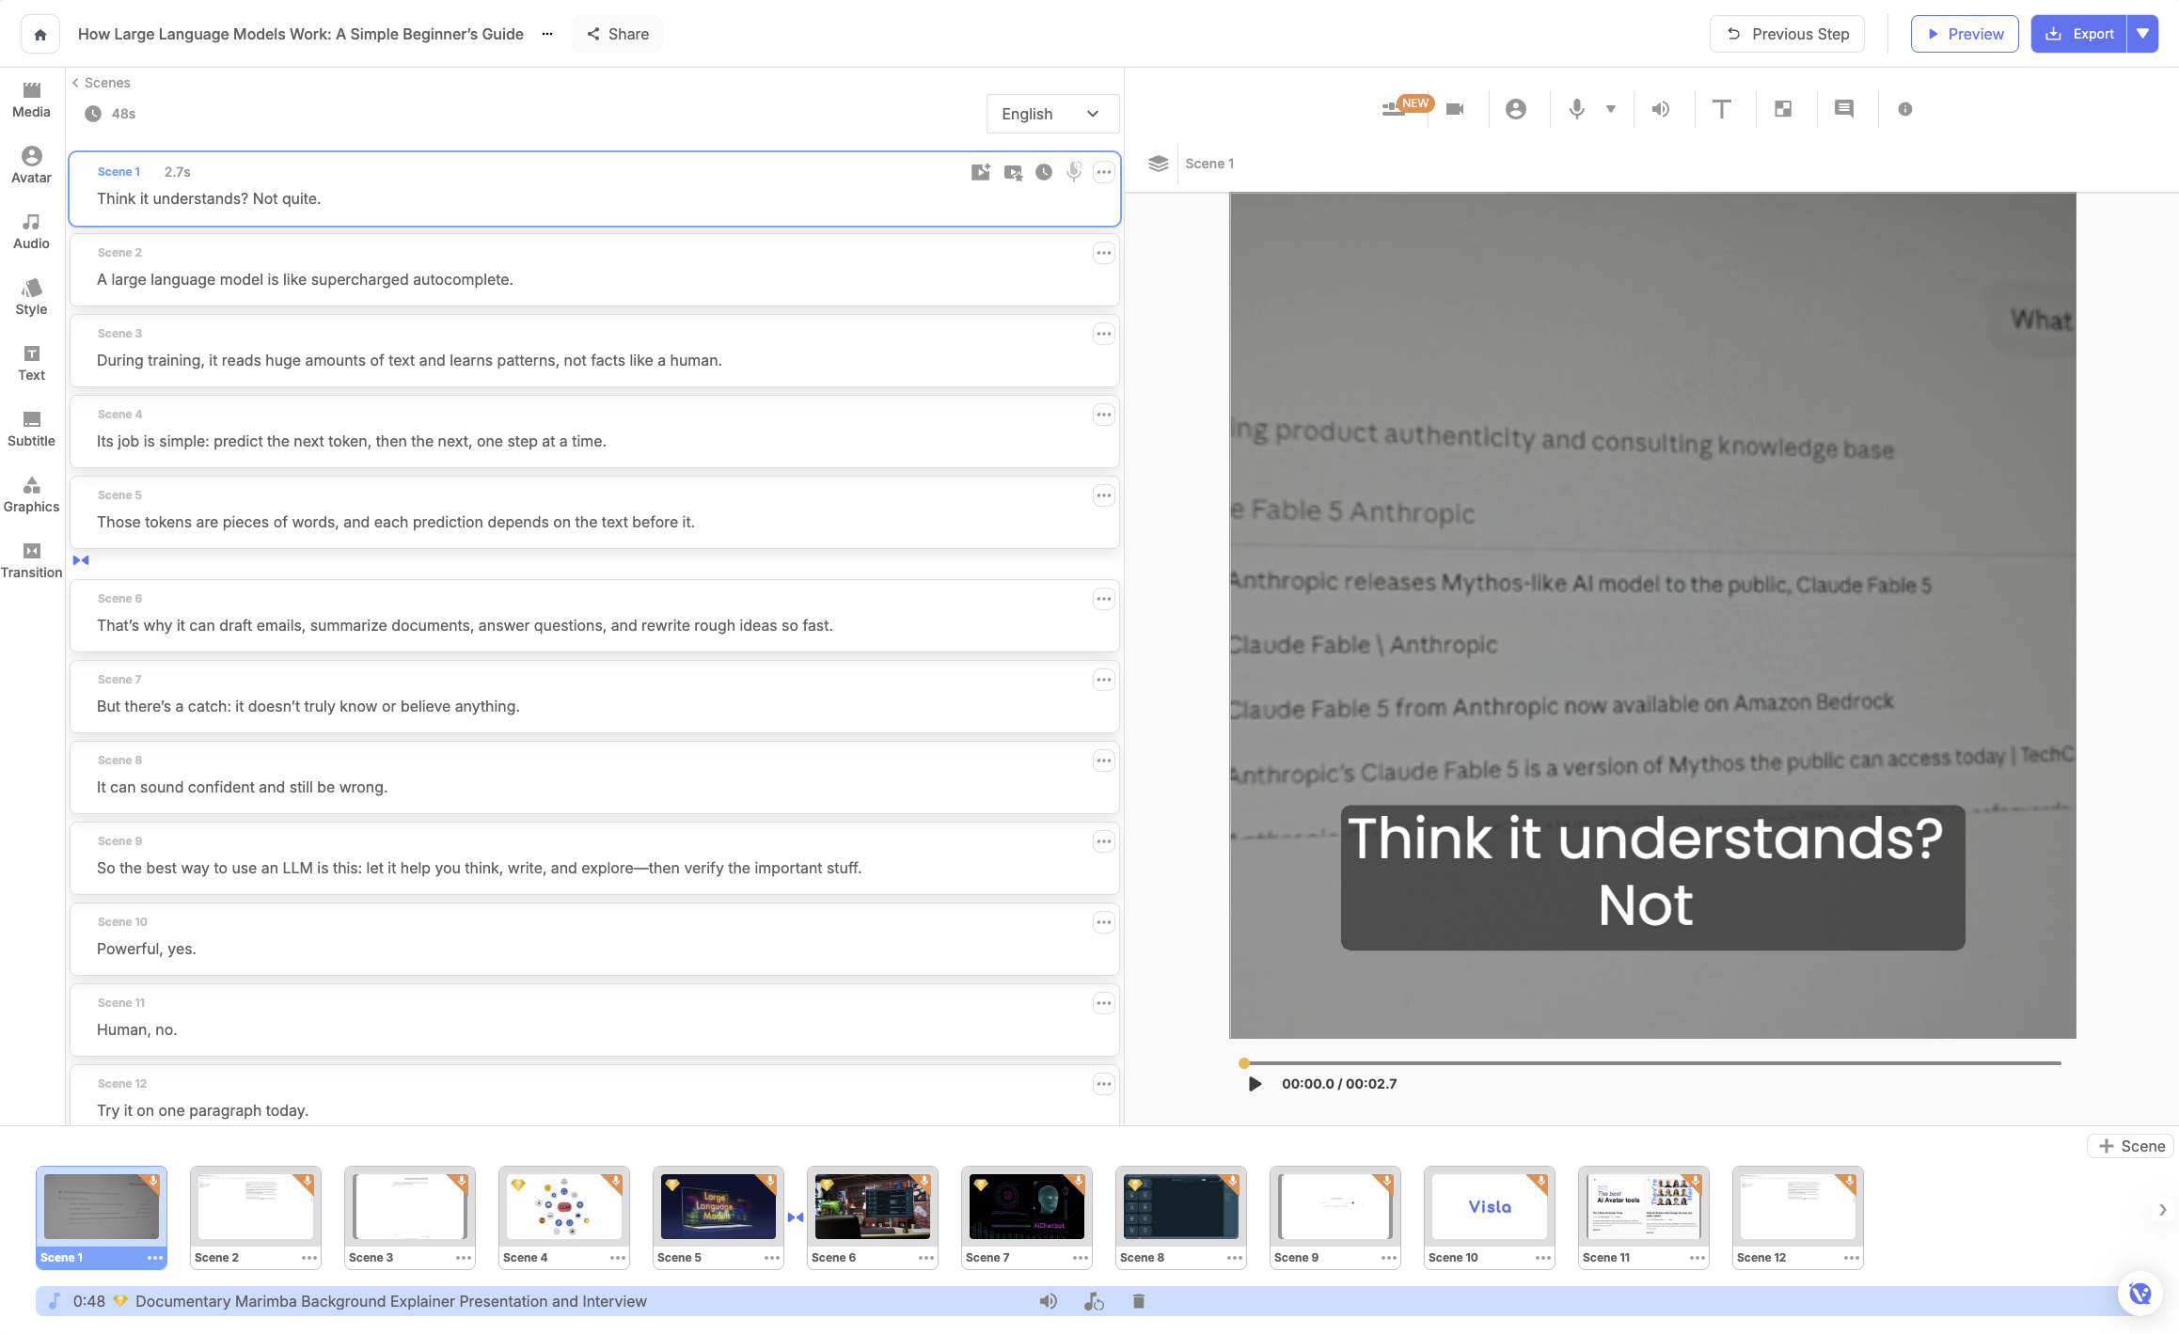Click Scene 1 voice-over microphone icon
This screenshot has height=1334, width=2179.
coord(1074,172)
